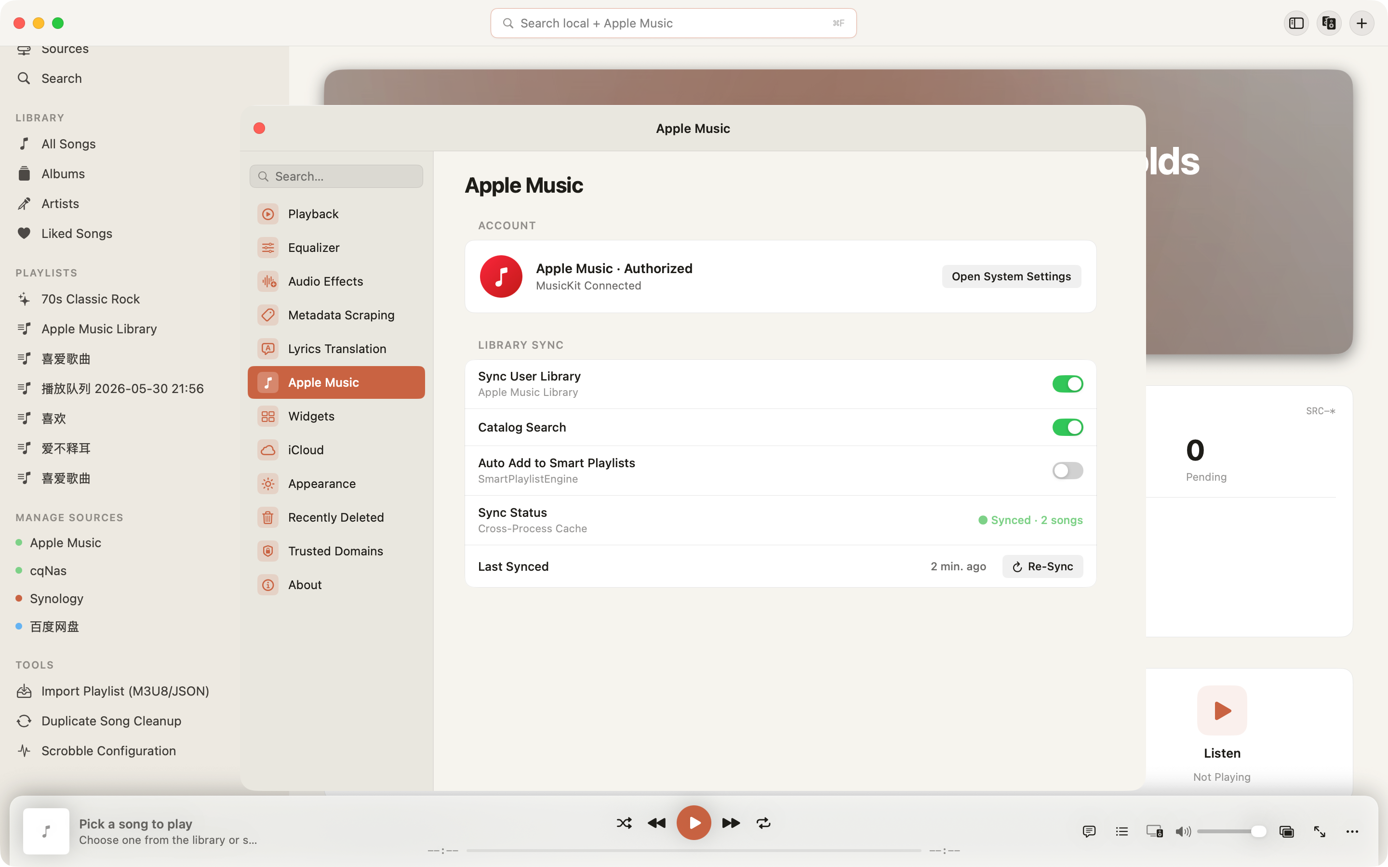Click the 'Pending' count label
This screenshot has height=867, width=1388.
[1206, 477]
